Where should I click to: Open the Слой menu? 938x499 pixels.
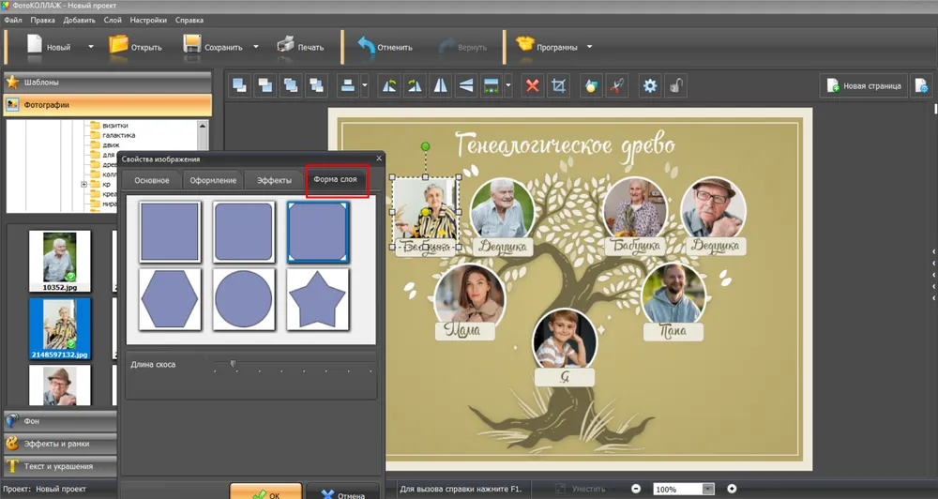pyautogui.click(x=112, y=20)
